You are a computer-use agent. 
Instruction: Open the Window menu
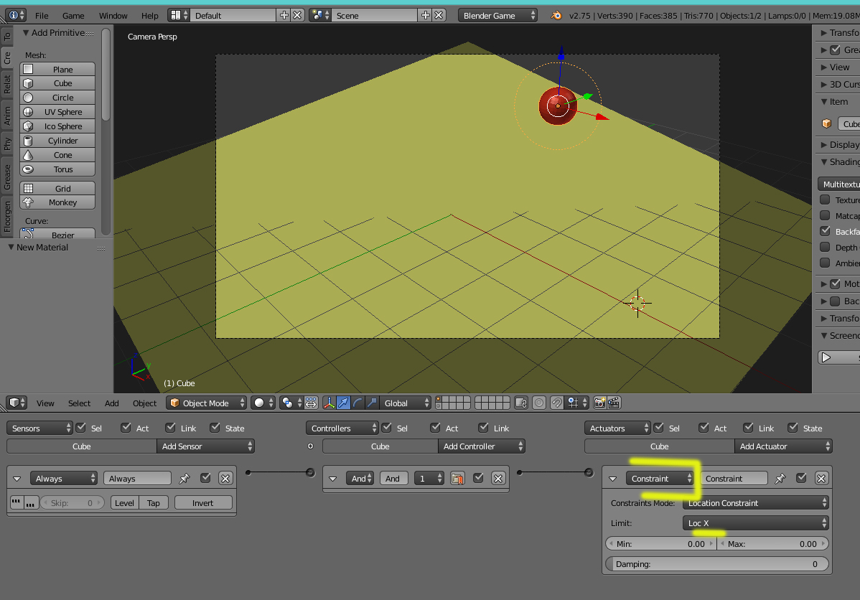click(x=113, y=15)
